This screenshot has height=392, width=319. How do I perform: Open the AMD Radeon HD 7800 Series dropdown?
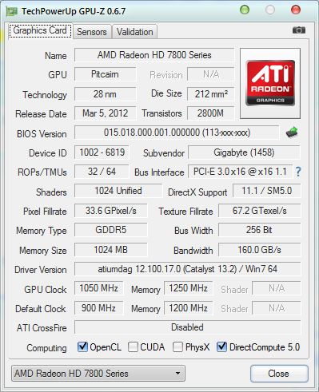tap(98, 374)
